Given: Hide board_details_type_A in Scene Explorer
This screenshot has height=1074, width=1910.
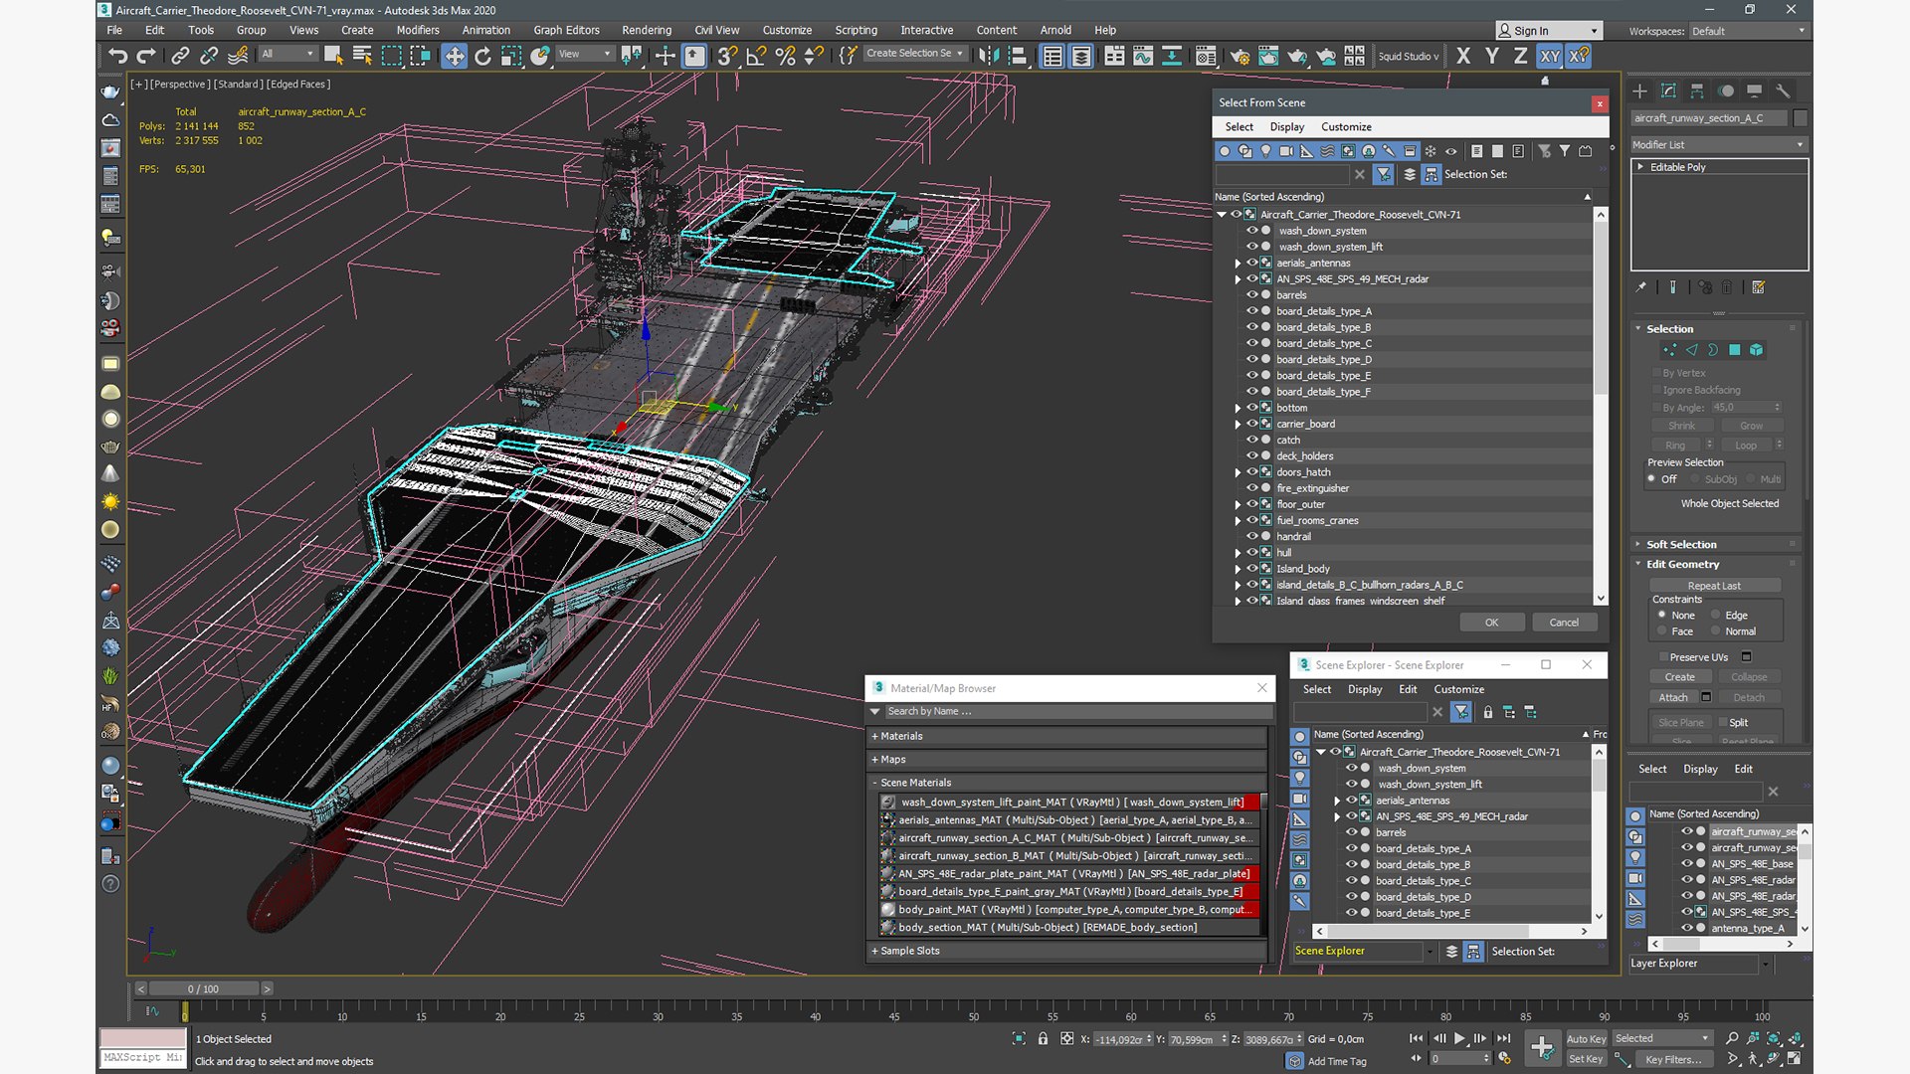Looking at the screenshot, I should 1351,848.
